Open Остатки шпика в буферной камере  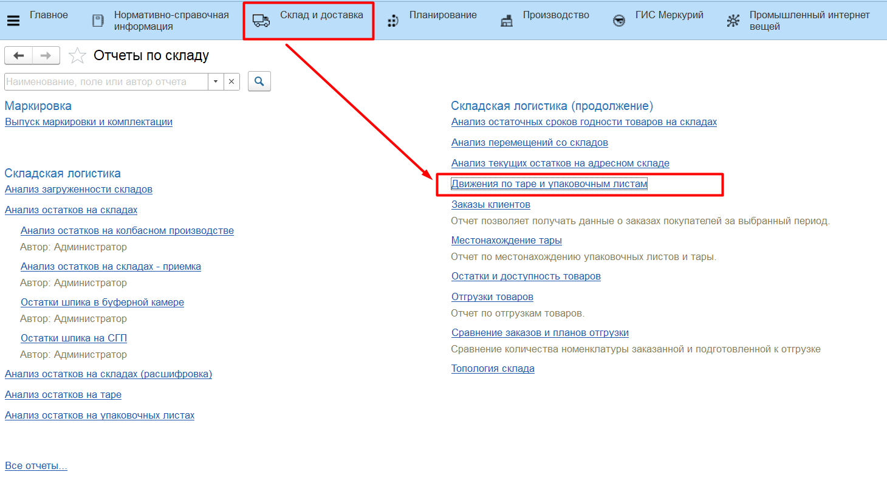pyautogui.click(x=102, y=303)
